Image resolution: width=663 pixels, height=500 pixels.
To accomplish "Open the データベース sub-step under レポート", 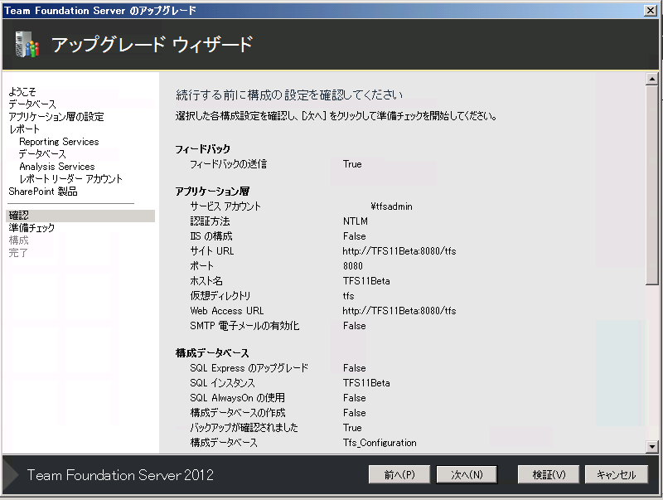I will (x=43, y=154).
